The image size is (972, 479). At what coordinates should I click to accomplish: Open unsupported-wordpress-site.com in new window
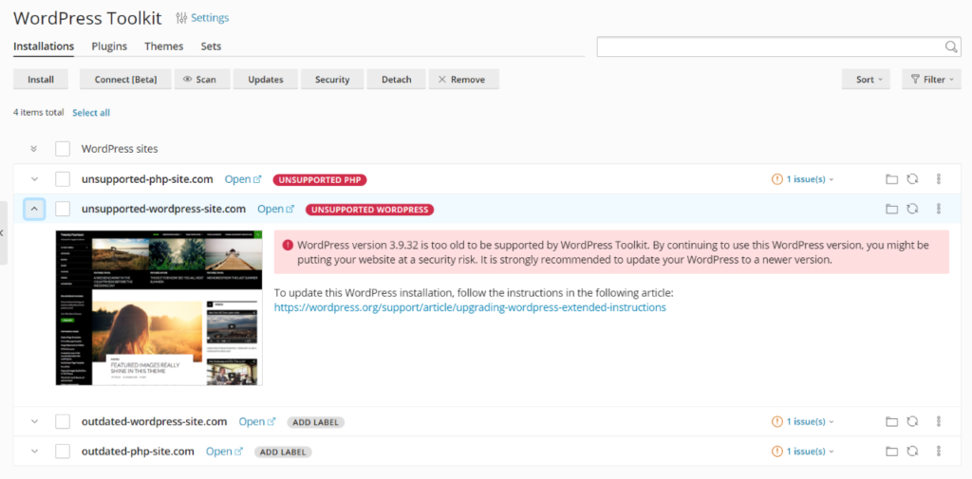tap(276, 210)
